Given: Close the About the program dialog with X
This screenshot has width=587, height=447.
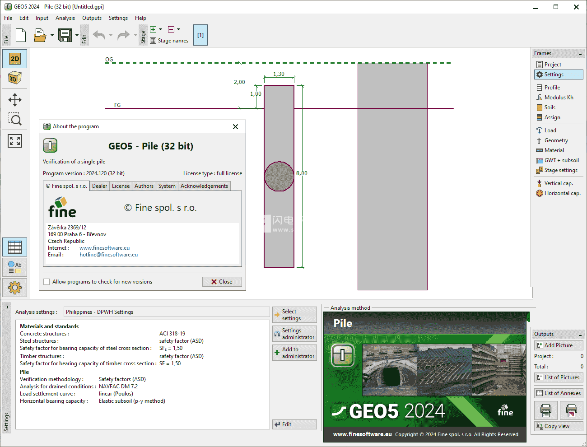Looking at the screenshot, I should [235, 126].
